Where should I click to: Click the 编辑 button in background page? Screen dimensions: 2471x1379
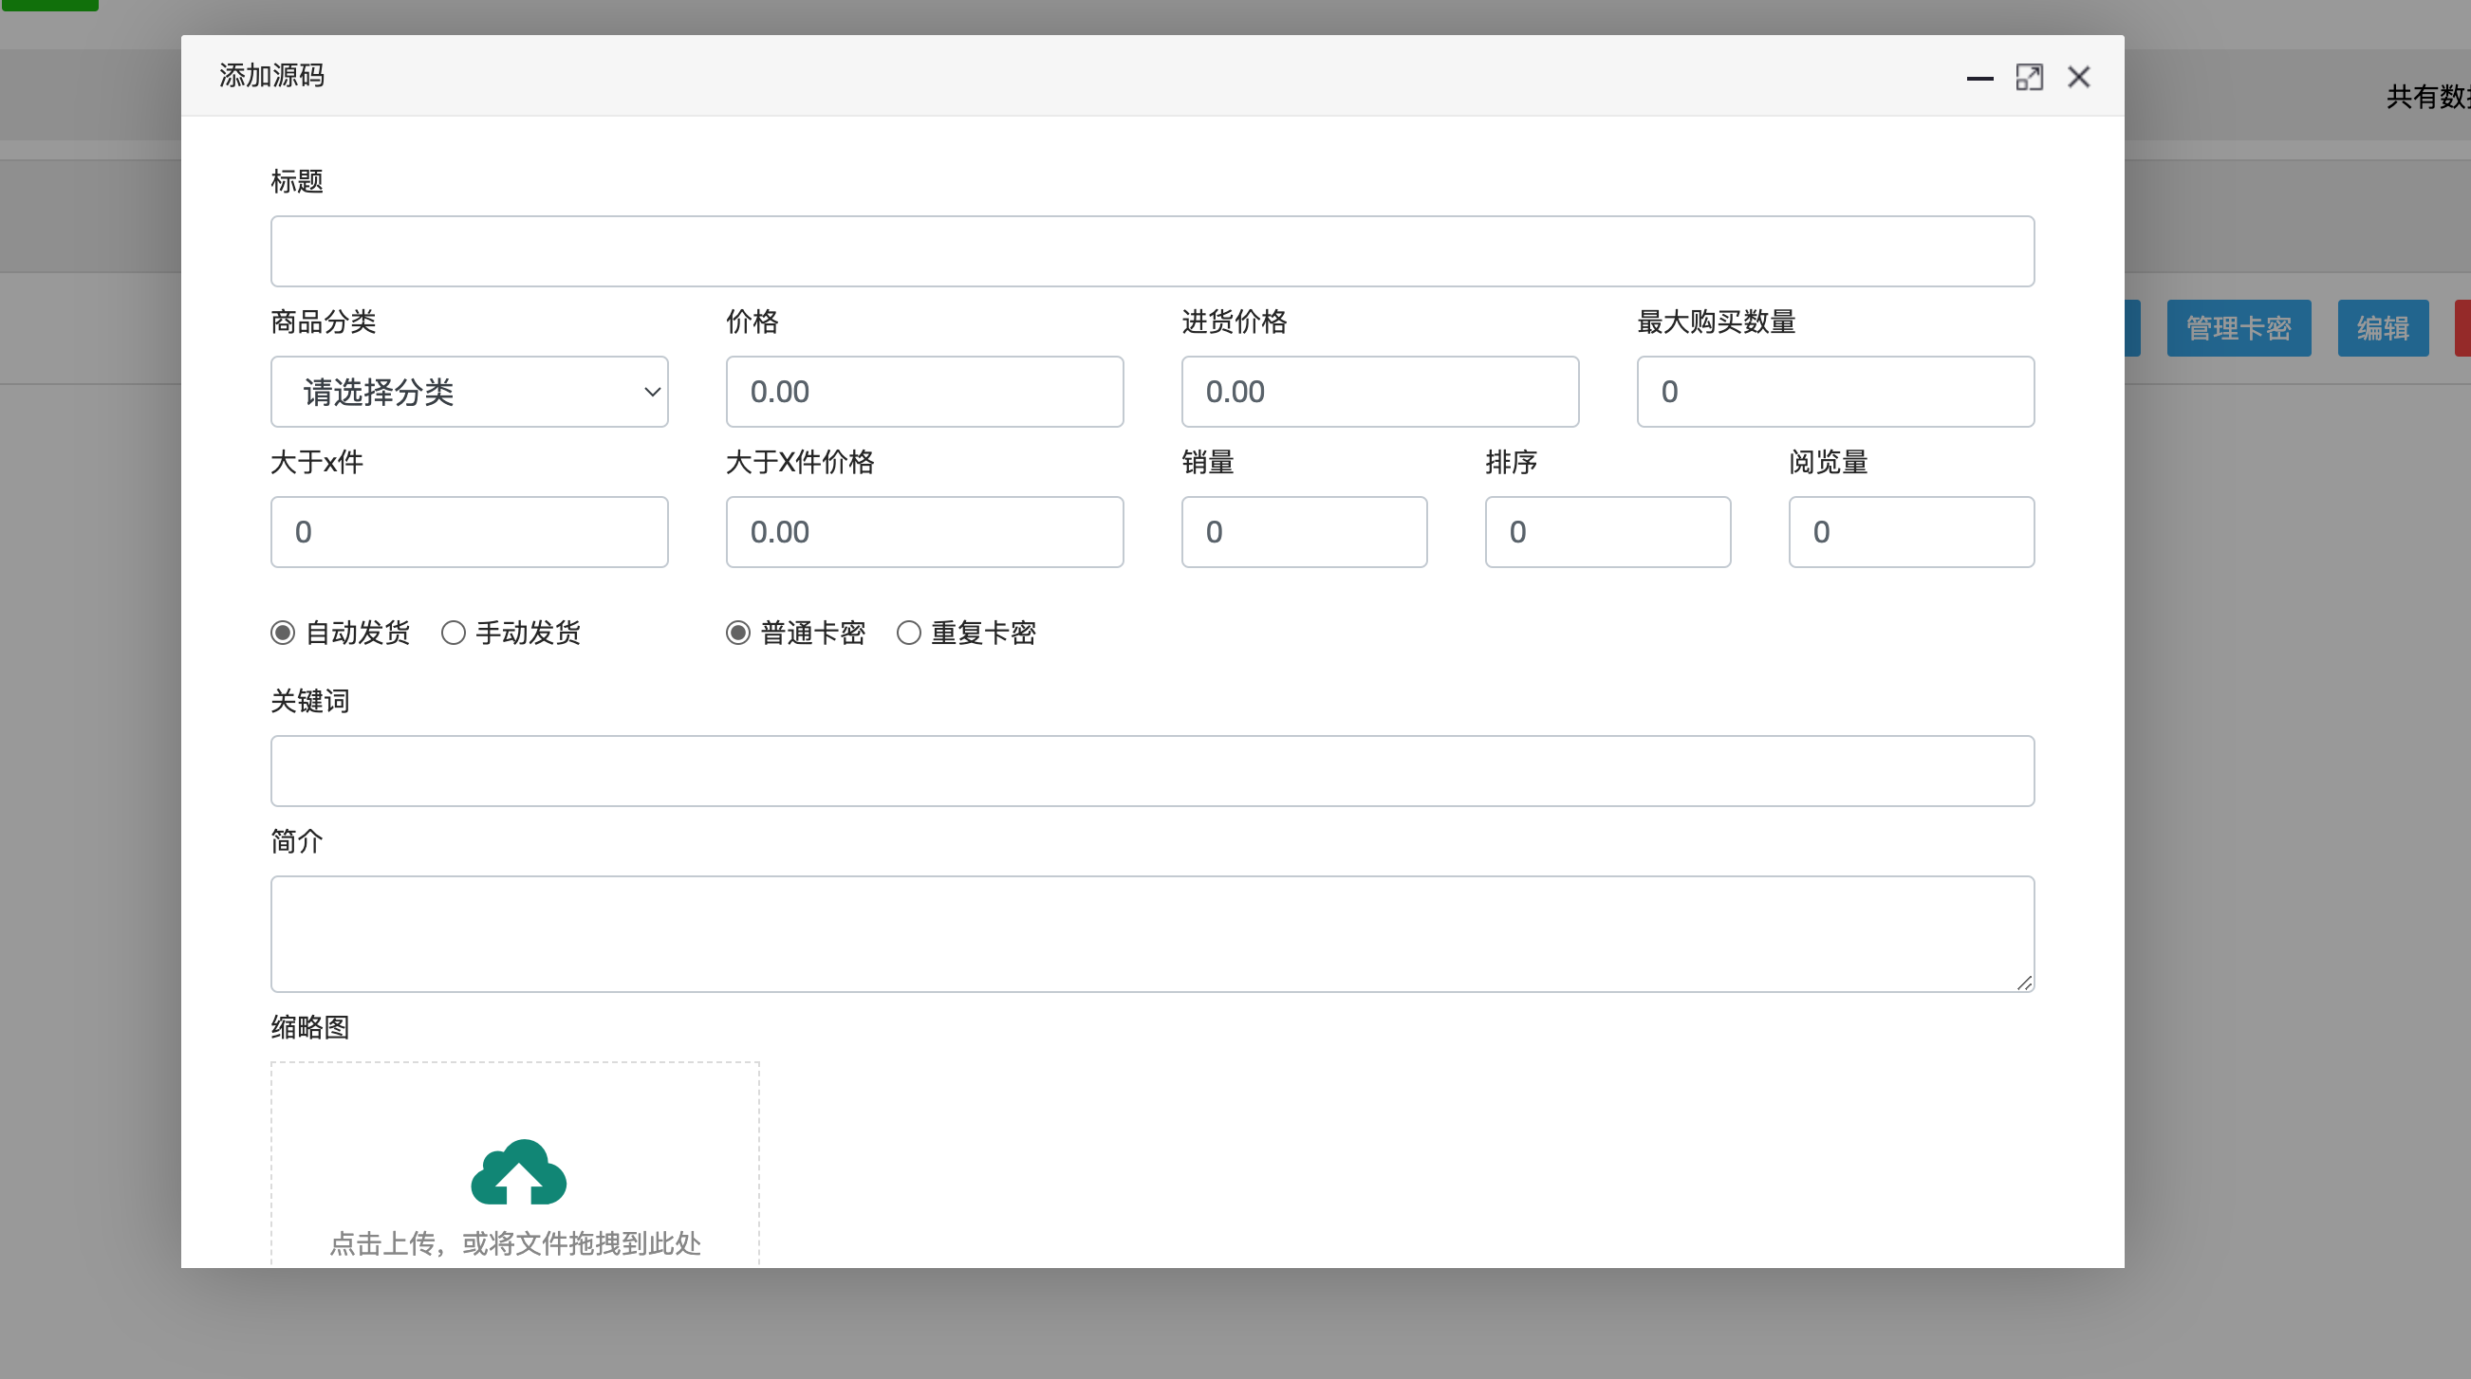point(2383,328)
